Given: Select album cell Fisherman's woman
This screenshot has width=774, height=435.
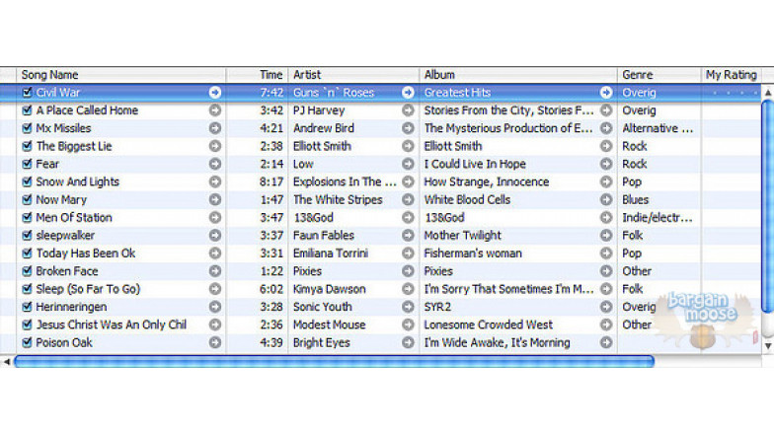Looking at the screenshot, I should (x=473, y=253).
